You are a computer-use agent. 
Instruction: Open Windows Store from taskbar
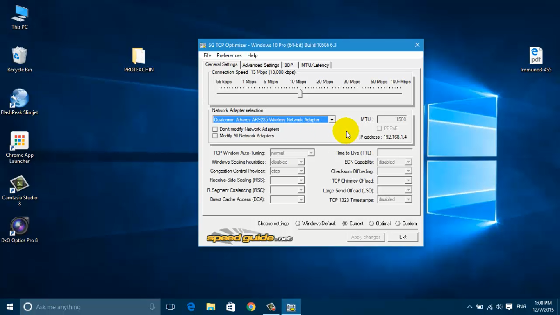[x=231, y=307]
